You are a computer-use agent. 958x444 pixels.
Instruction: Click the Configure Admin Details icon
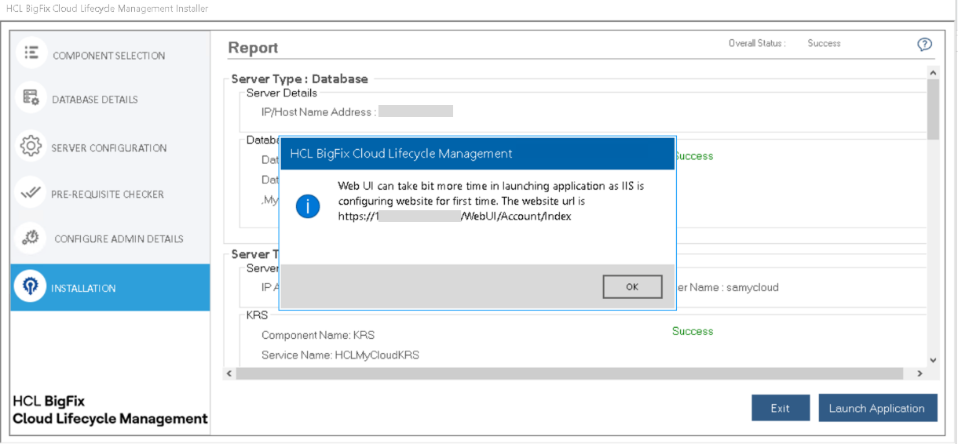click(x=31, y=238)
